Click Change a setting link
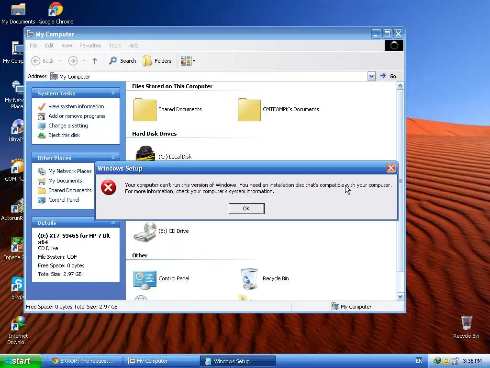This screenshot has height=368, width=490. coord(68,126)
